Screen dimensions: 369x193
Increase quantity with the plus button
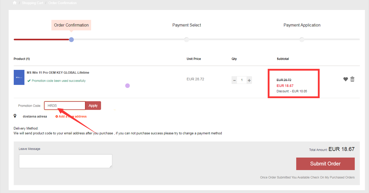[249, 80]
